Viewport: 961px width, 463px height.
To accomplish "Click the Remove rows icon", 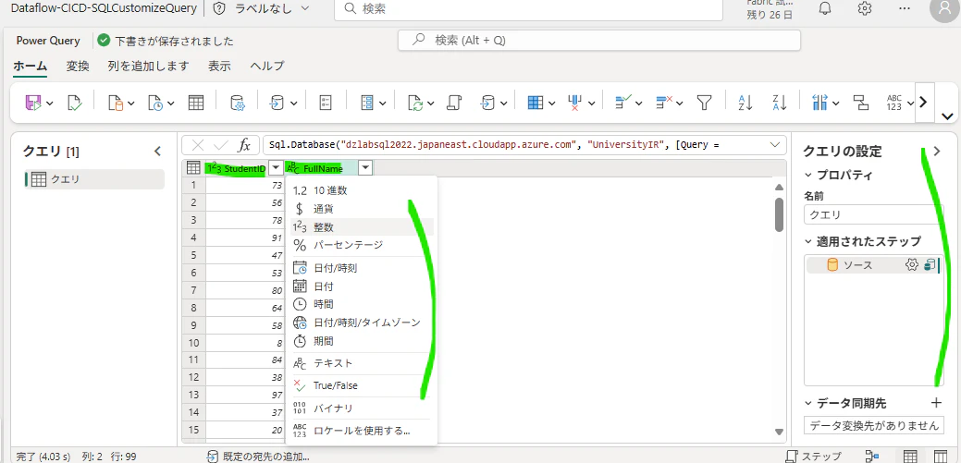I will [x=664, y=103].
